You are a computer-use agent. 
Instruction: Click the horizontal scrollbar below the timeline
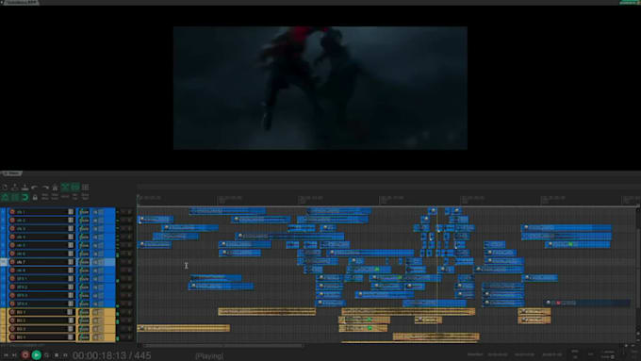point(223,346)
